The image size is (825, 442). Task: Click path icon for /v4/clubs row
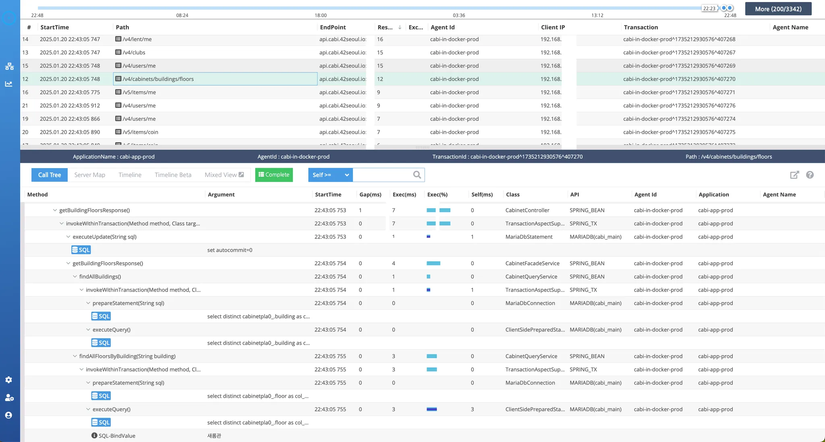pyautogui.click(x=118, y=52)
